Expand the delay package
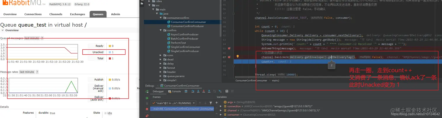This screenshot has width=442, height=118. (x=160, y=64)
